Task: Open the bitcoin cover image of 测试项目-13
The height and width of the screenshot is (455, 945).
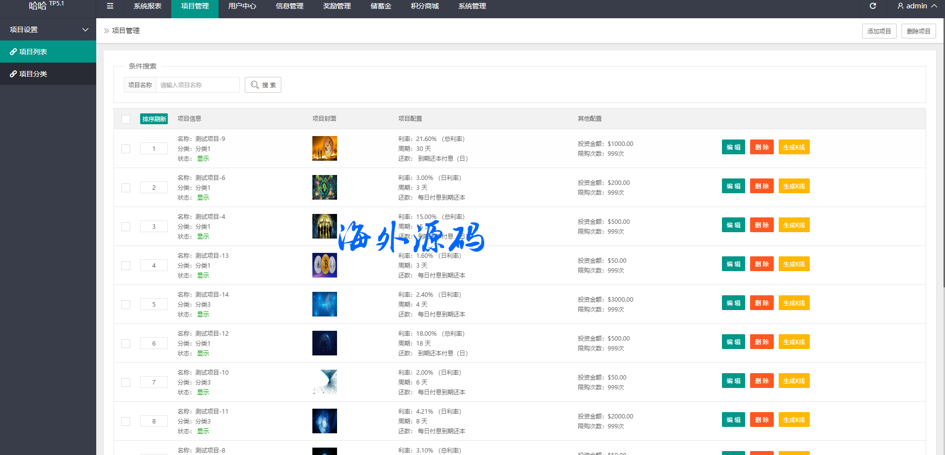Action: pos(324,265)
